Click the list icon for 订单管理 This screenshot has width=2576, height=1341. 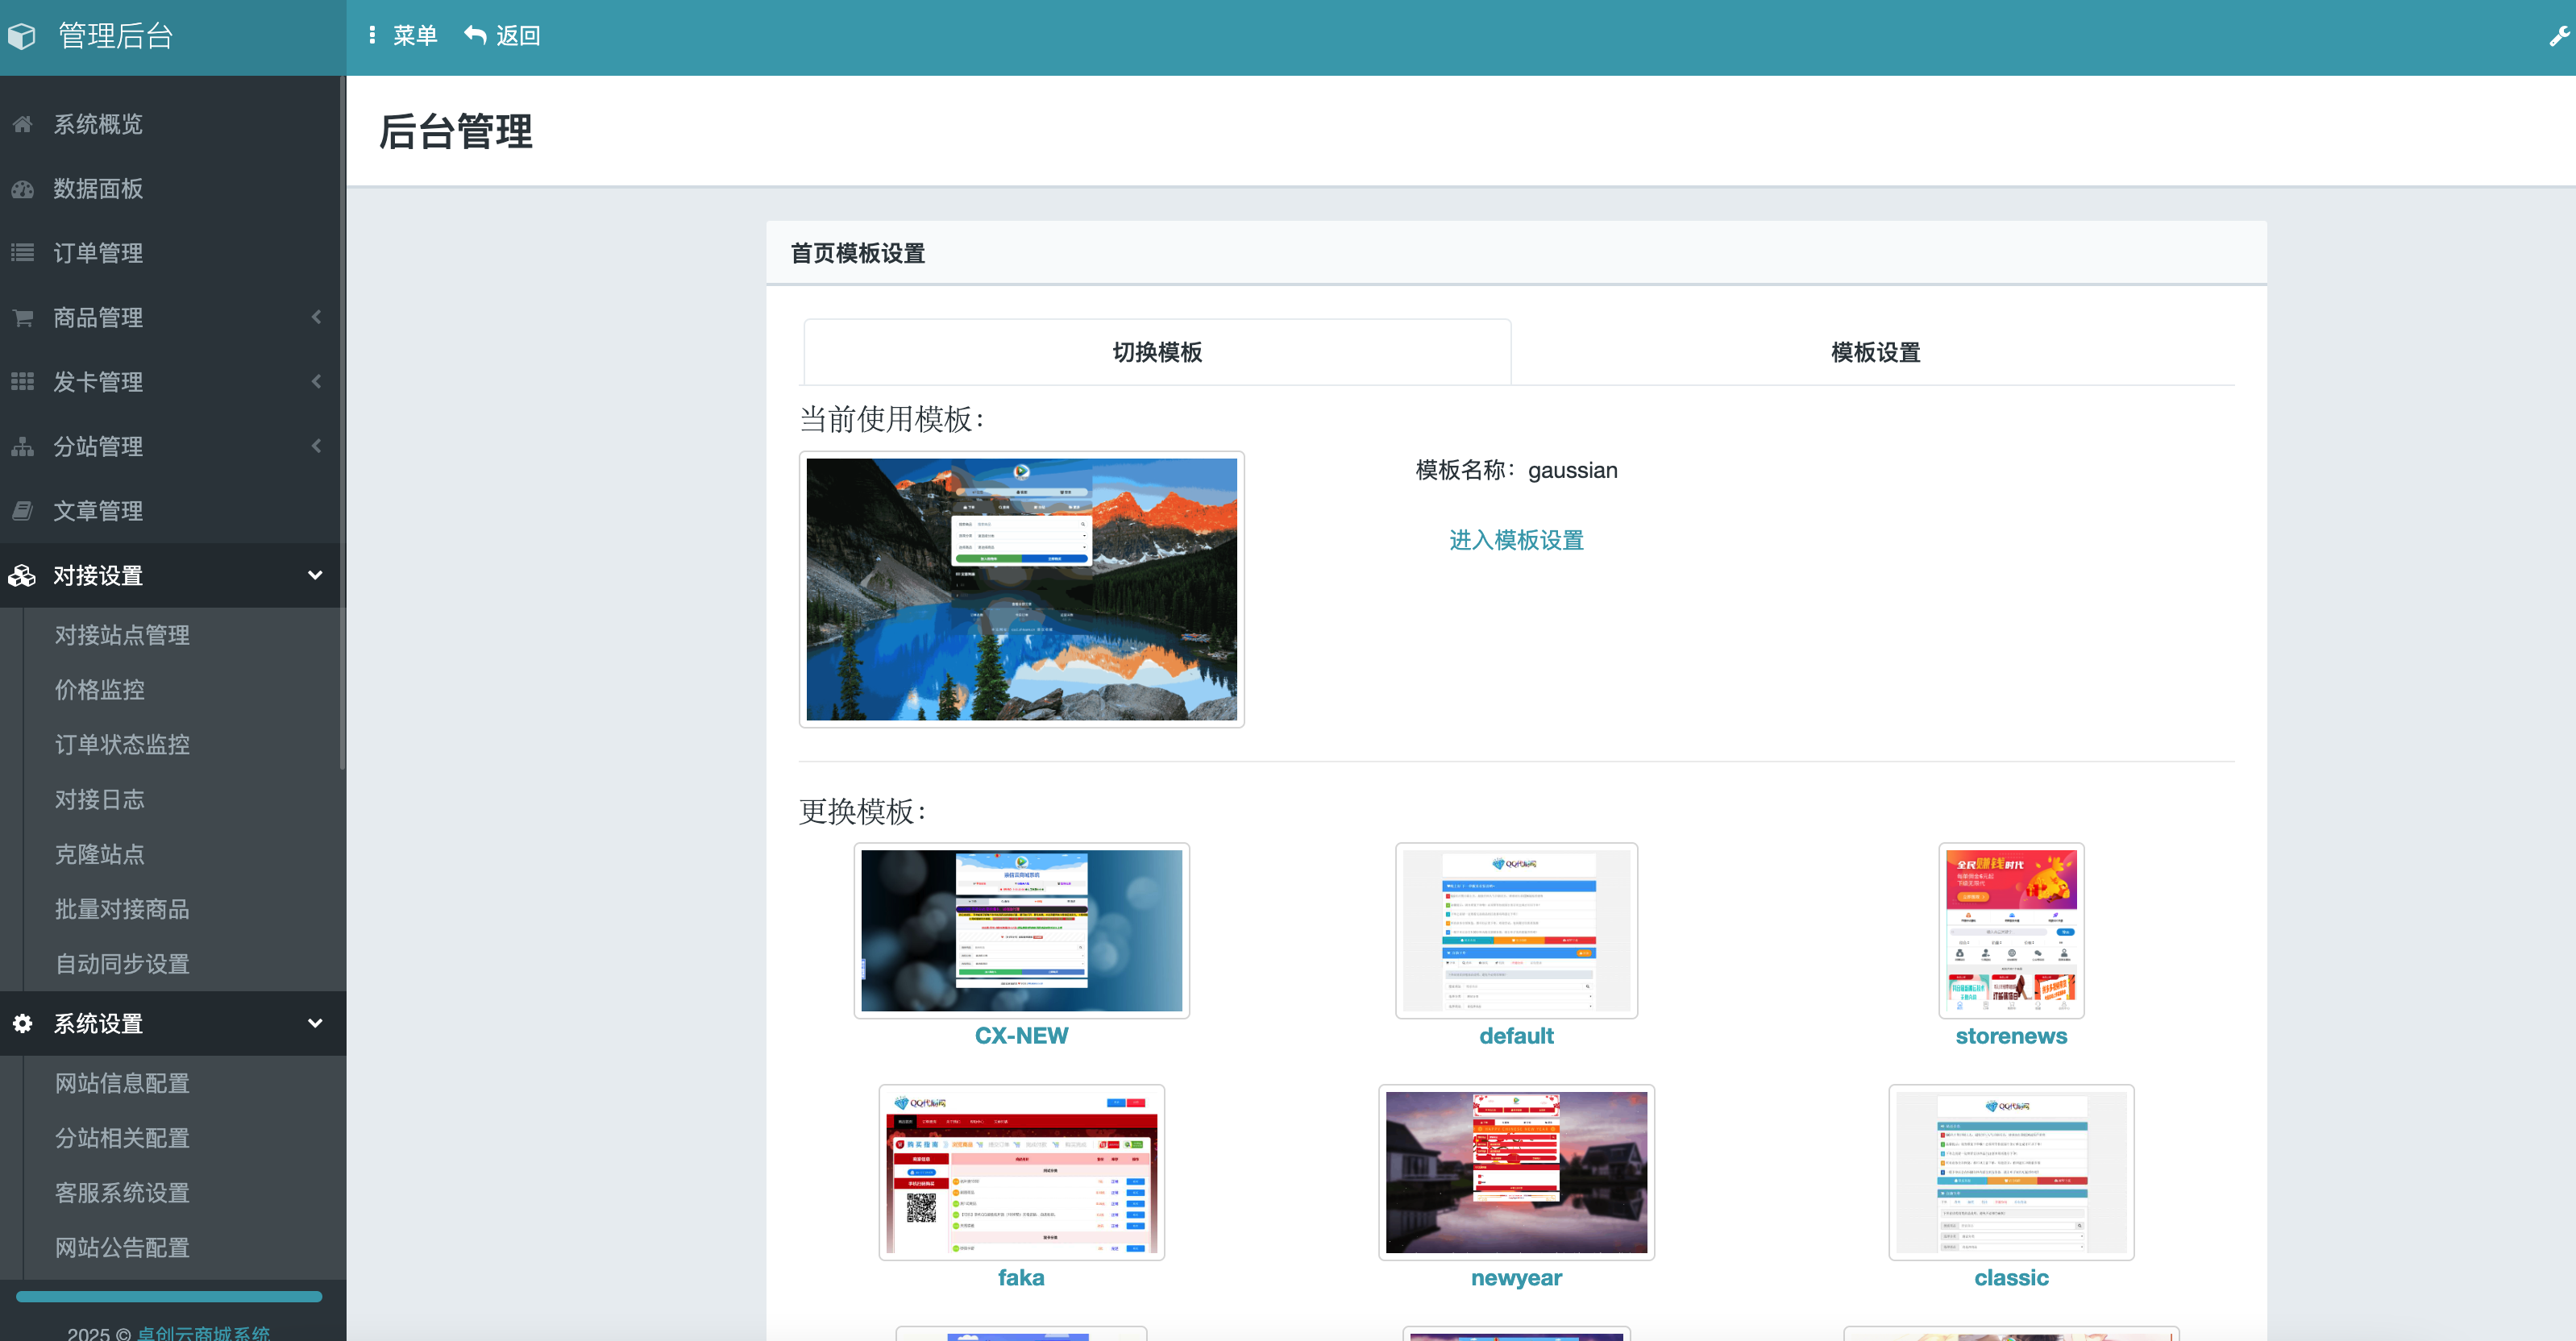[22, 253]
